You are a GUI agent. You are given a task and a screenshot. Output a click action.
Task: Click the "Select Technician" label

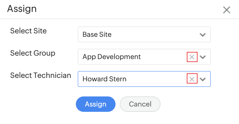click(x=40, y=76)
